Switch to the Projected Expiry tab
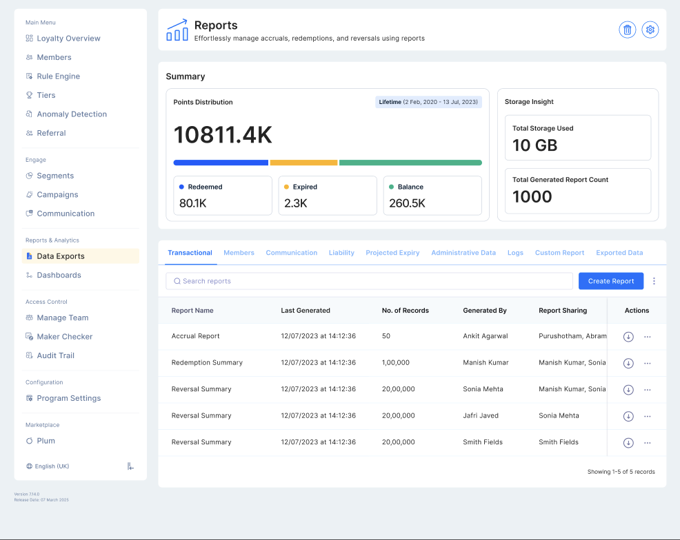 click(x=392, y=253)
